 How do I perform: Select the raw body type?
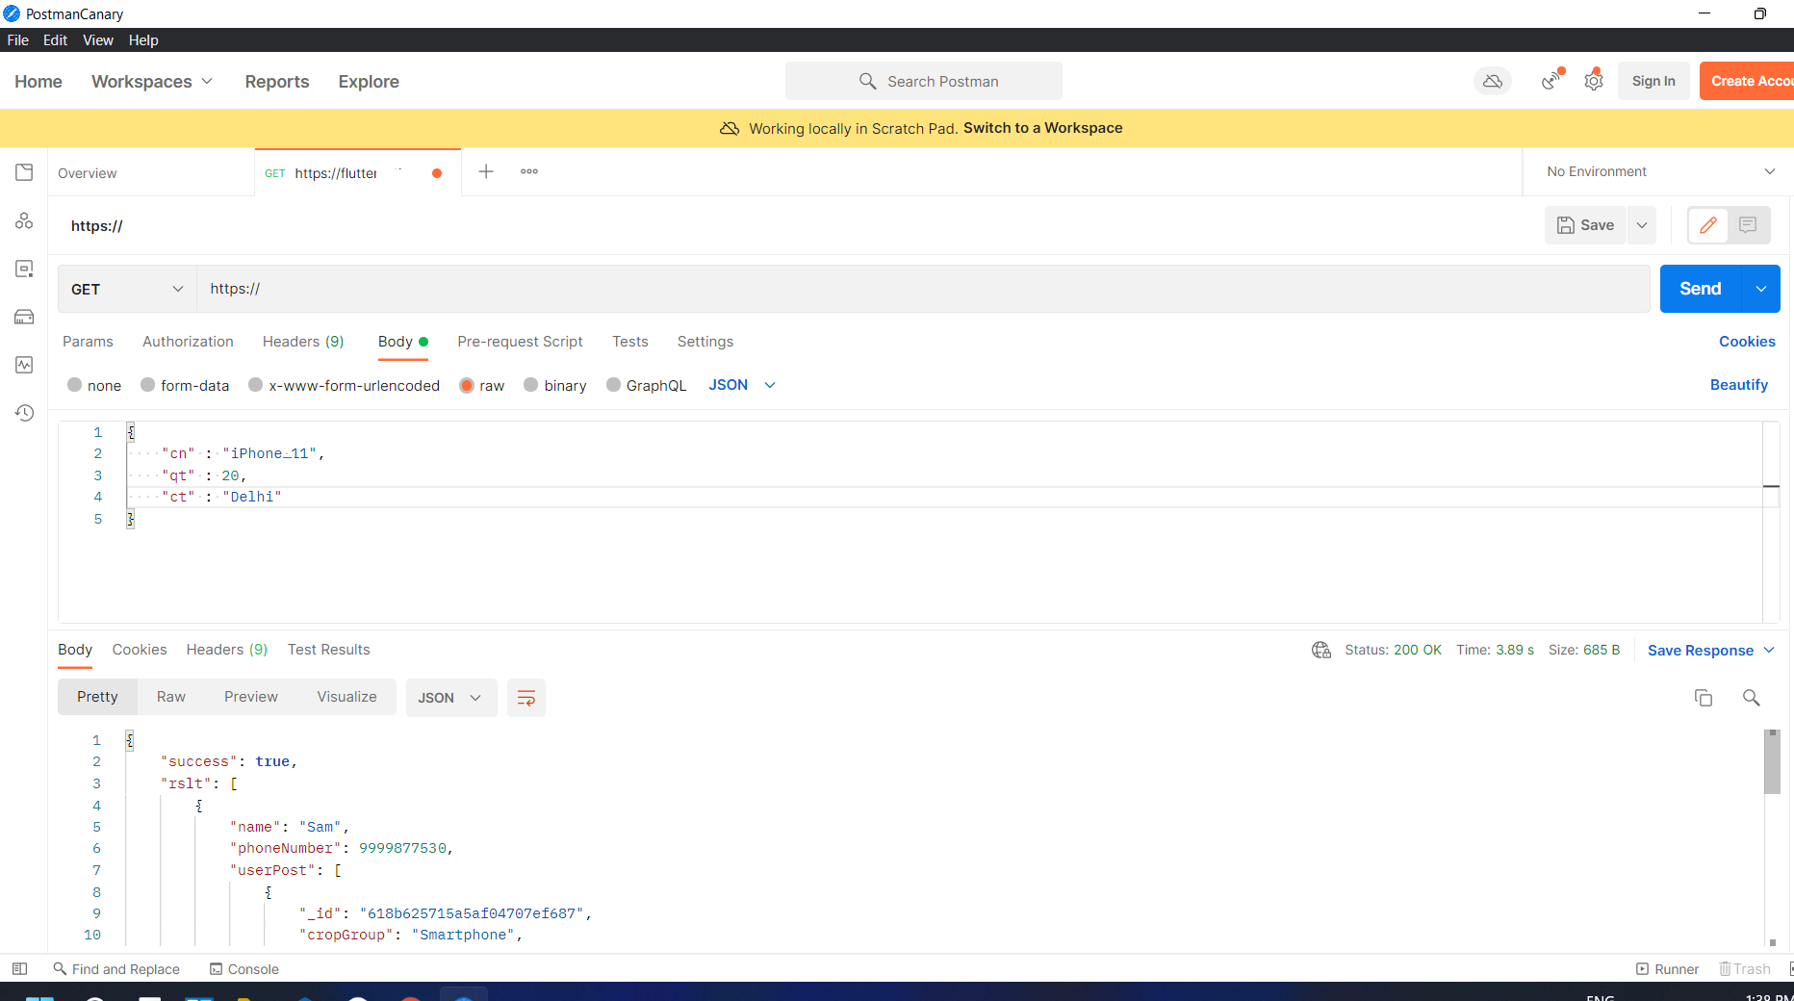click(x=482, y=385)
